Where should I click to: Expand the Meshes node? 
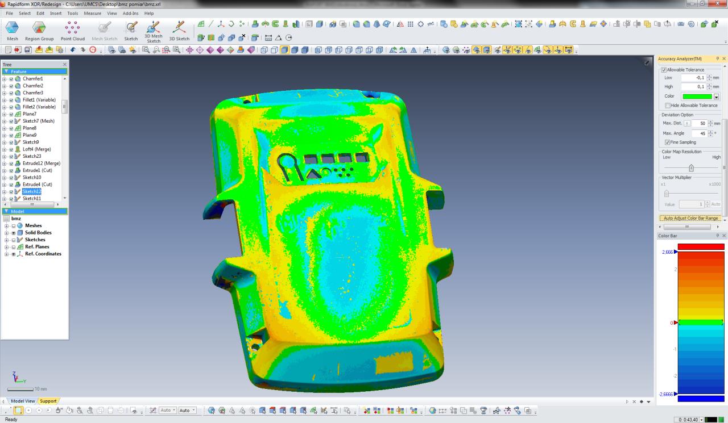click(6, 226)
